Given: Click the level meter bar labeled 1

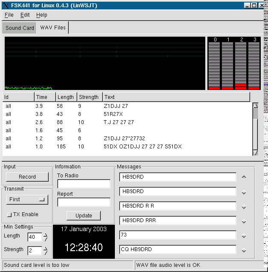Looking at the screenshot, I should pyautogui.click(x=227, y=66).
